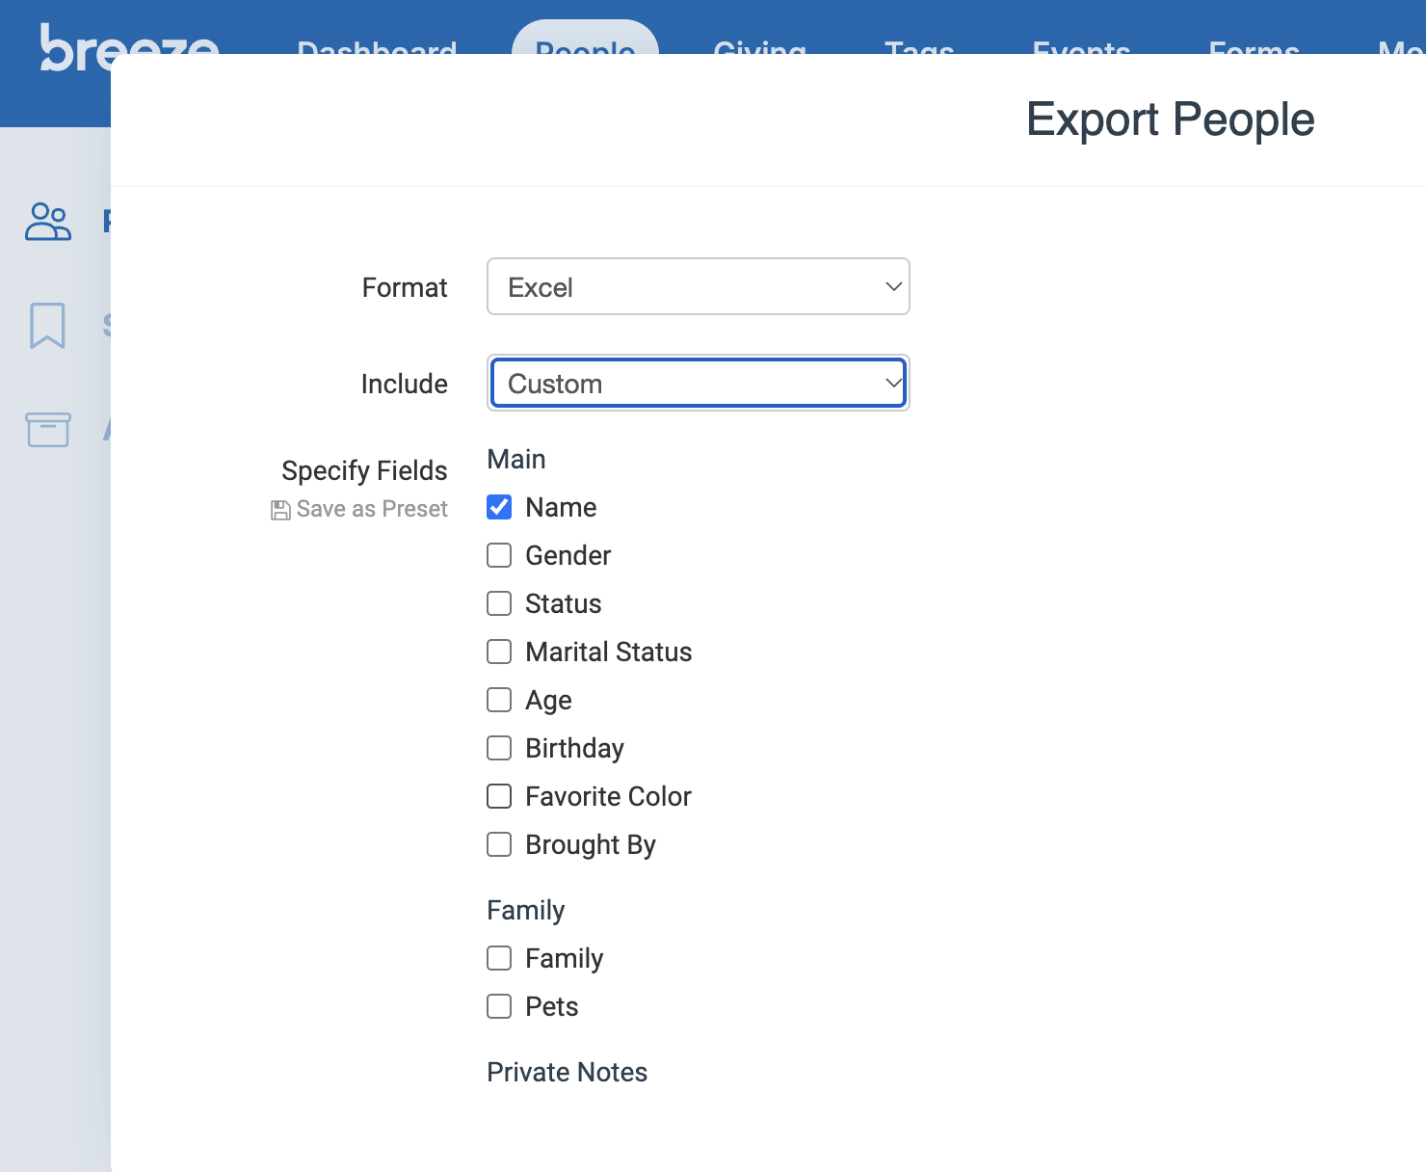Enable the Pets checkbox
Image resolution: width=1426 pixels, height=1172 pixels.
click(499, 1006)
